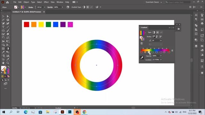
Task: Select the Magic Wand tool
Action: tap(3, 20)
